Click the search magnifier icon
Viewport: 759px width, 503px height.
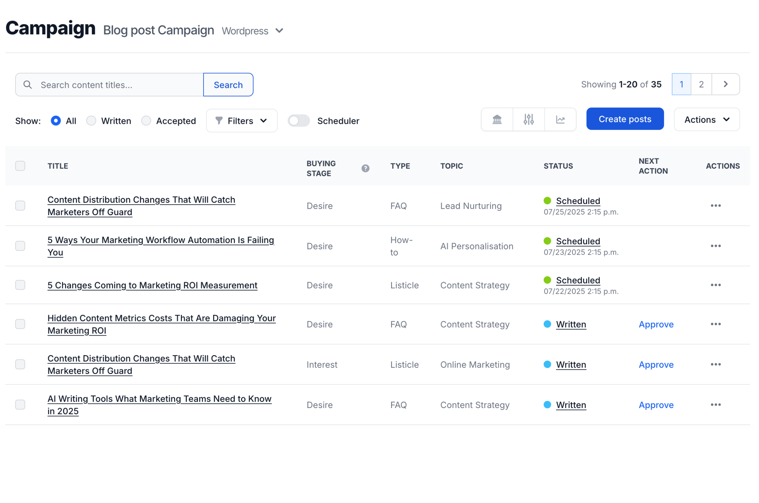click(28, 84)
